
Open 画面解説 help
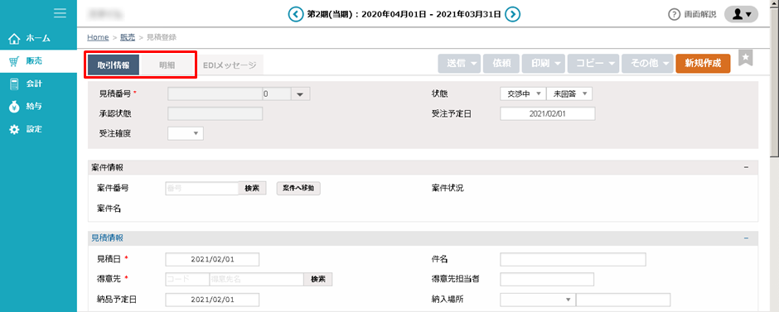[x=692, y=14]
